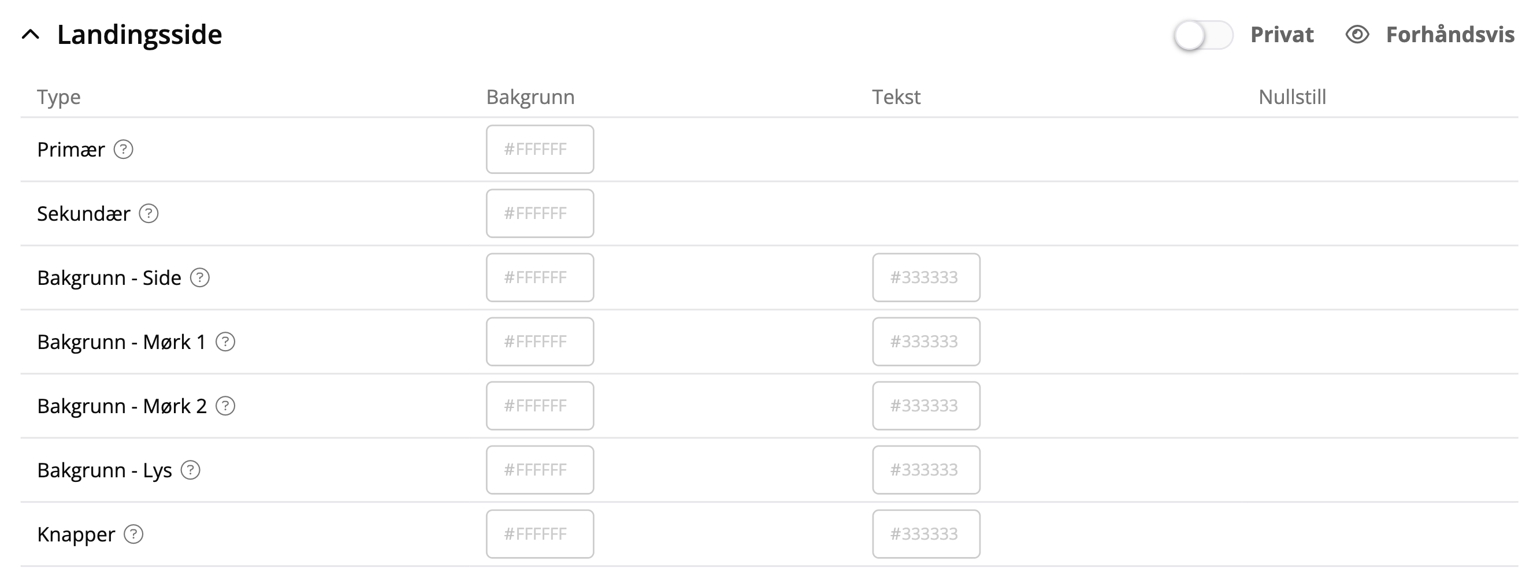Image resolution: width=1537 pixels, height=579 pixels.
Task: Click Bakgrunn - Side text color field
Action: [x=926, y=277]
